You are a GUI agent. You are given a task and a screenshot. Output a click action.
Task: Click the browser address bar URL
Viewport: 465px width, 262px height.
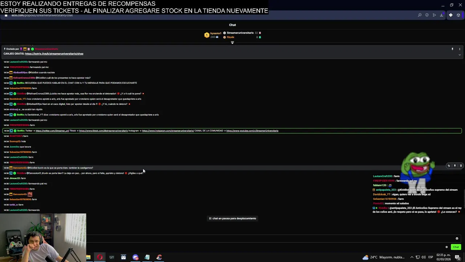pyautogui.click(x=42, y=15)
